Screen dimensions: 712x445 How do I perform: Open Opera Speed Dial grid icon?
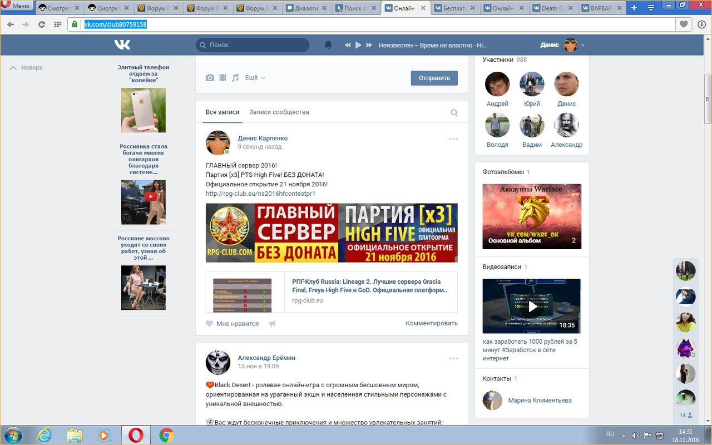(57, 24)
